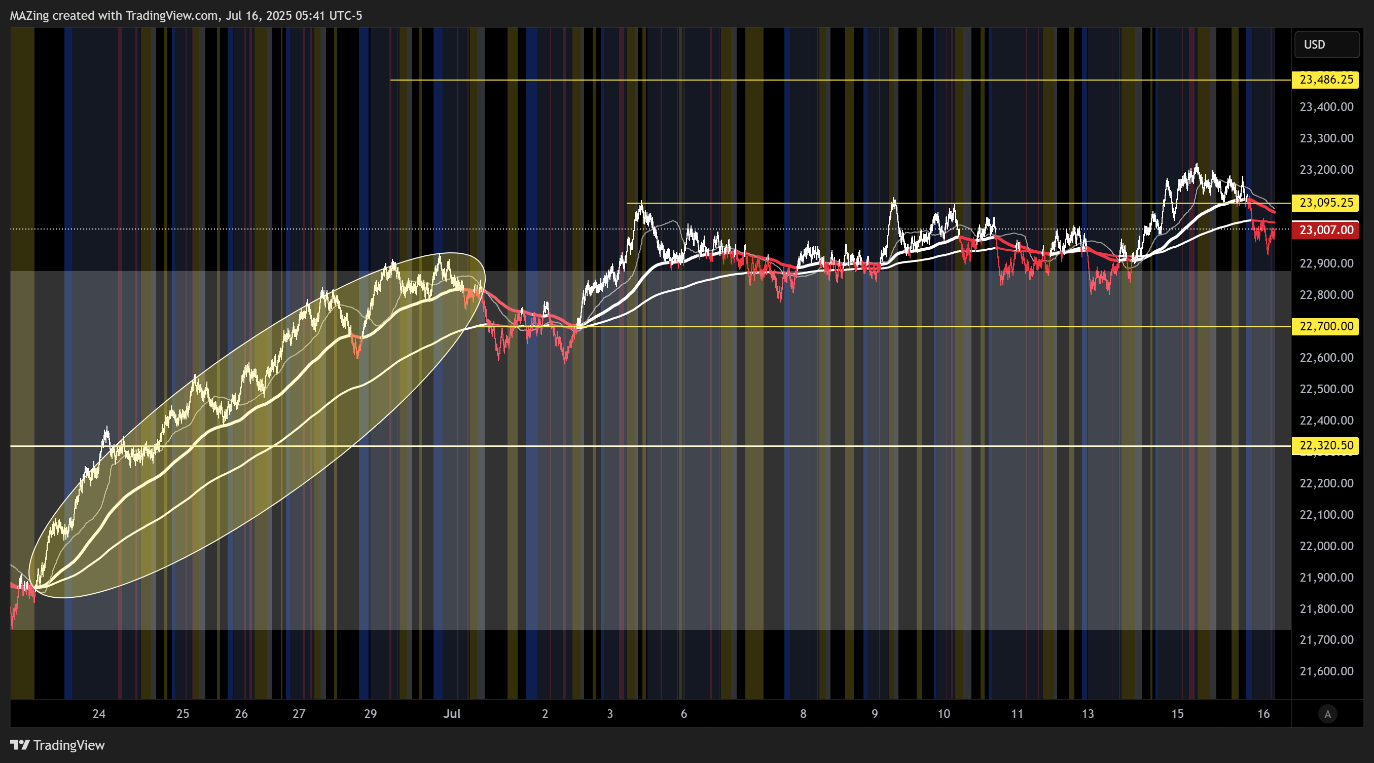This screenshot has height=763, width=1374.
Task: Select the 23,486.25 price label
Action: pos(1325,80)
